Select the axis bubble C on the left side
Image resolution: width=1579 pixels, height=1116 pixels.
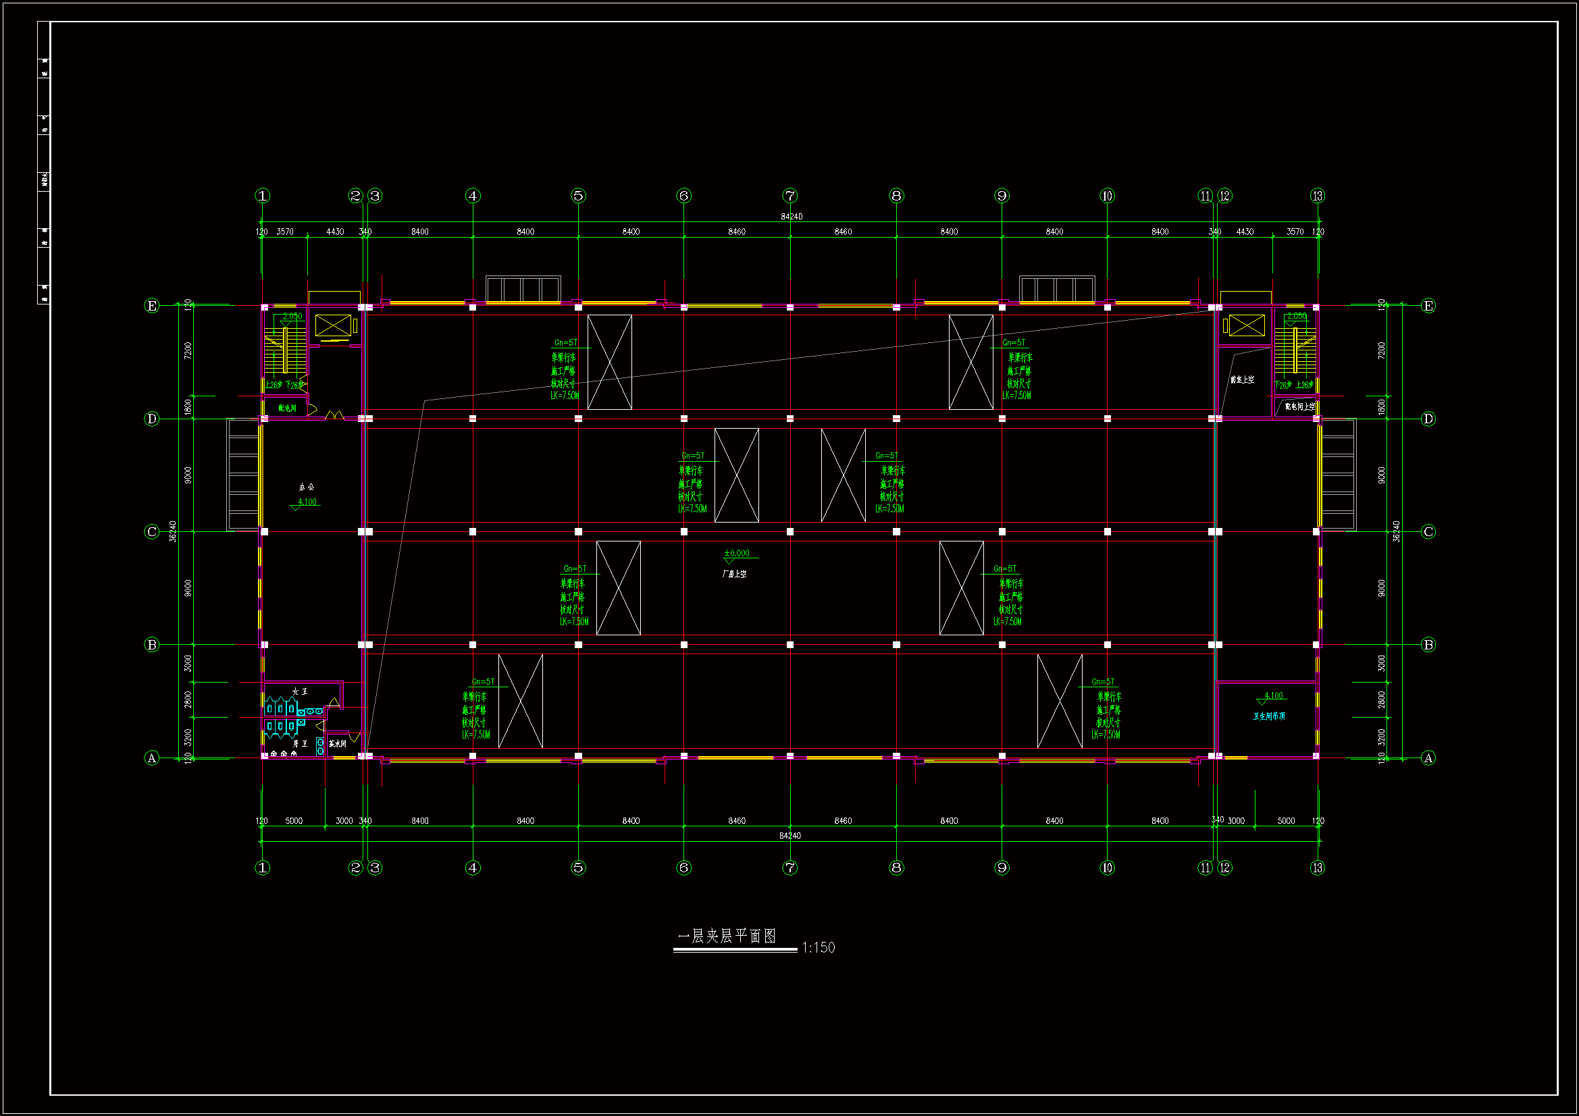click(x=152, y=531)
